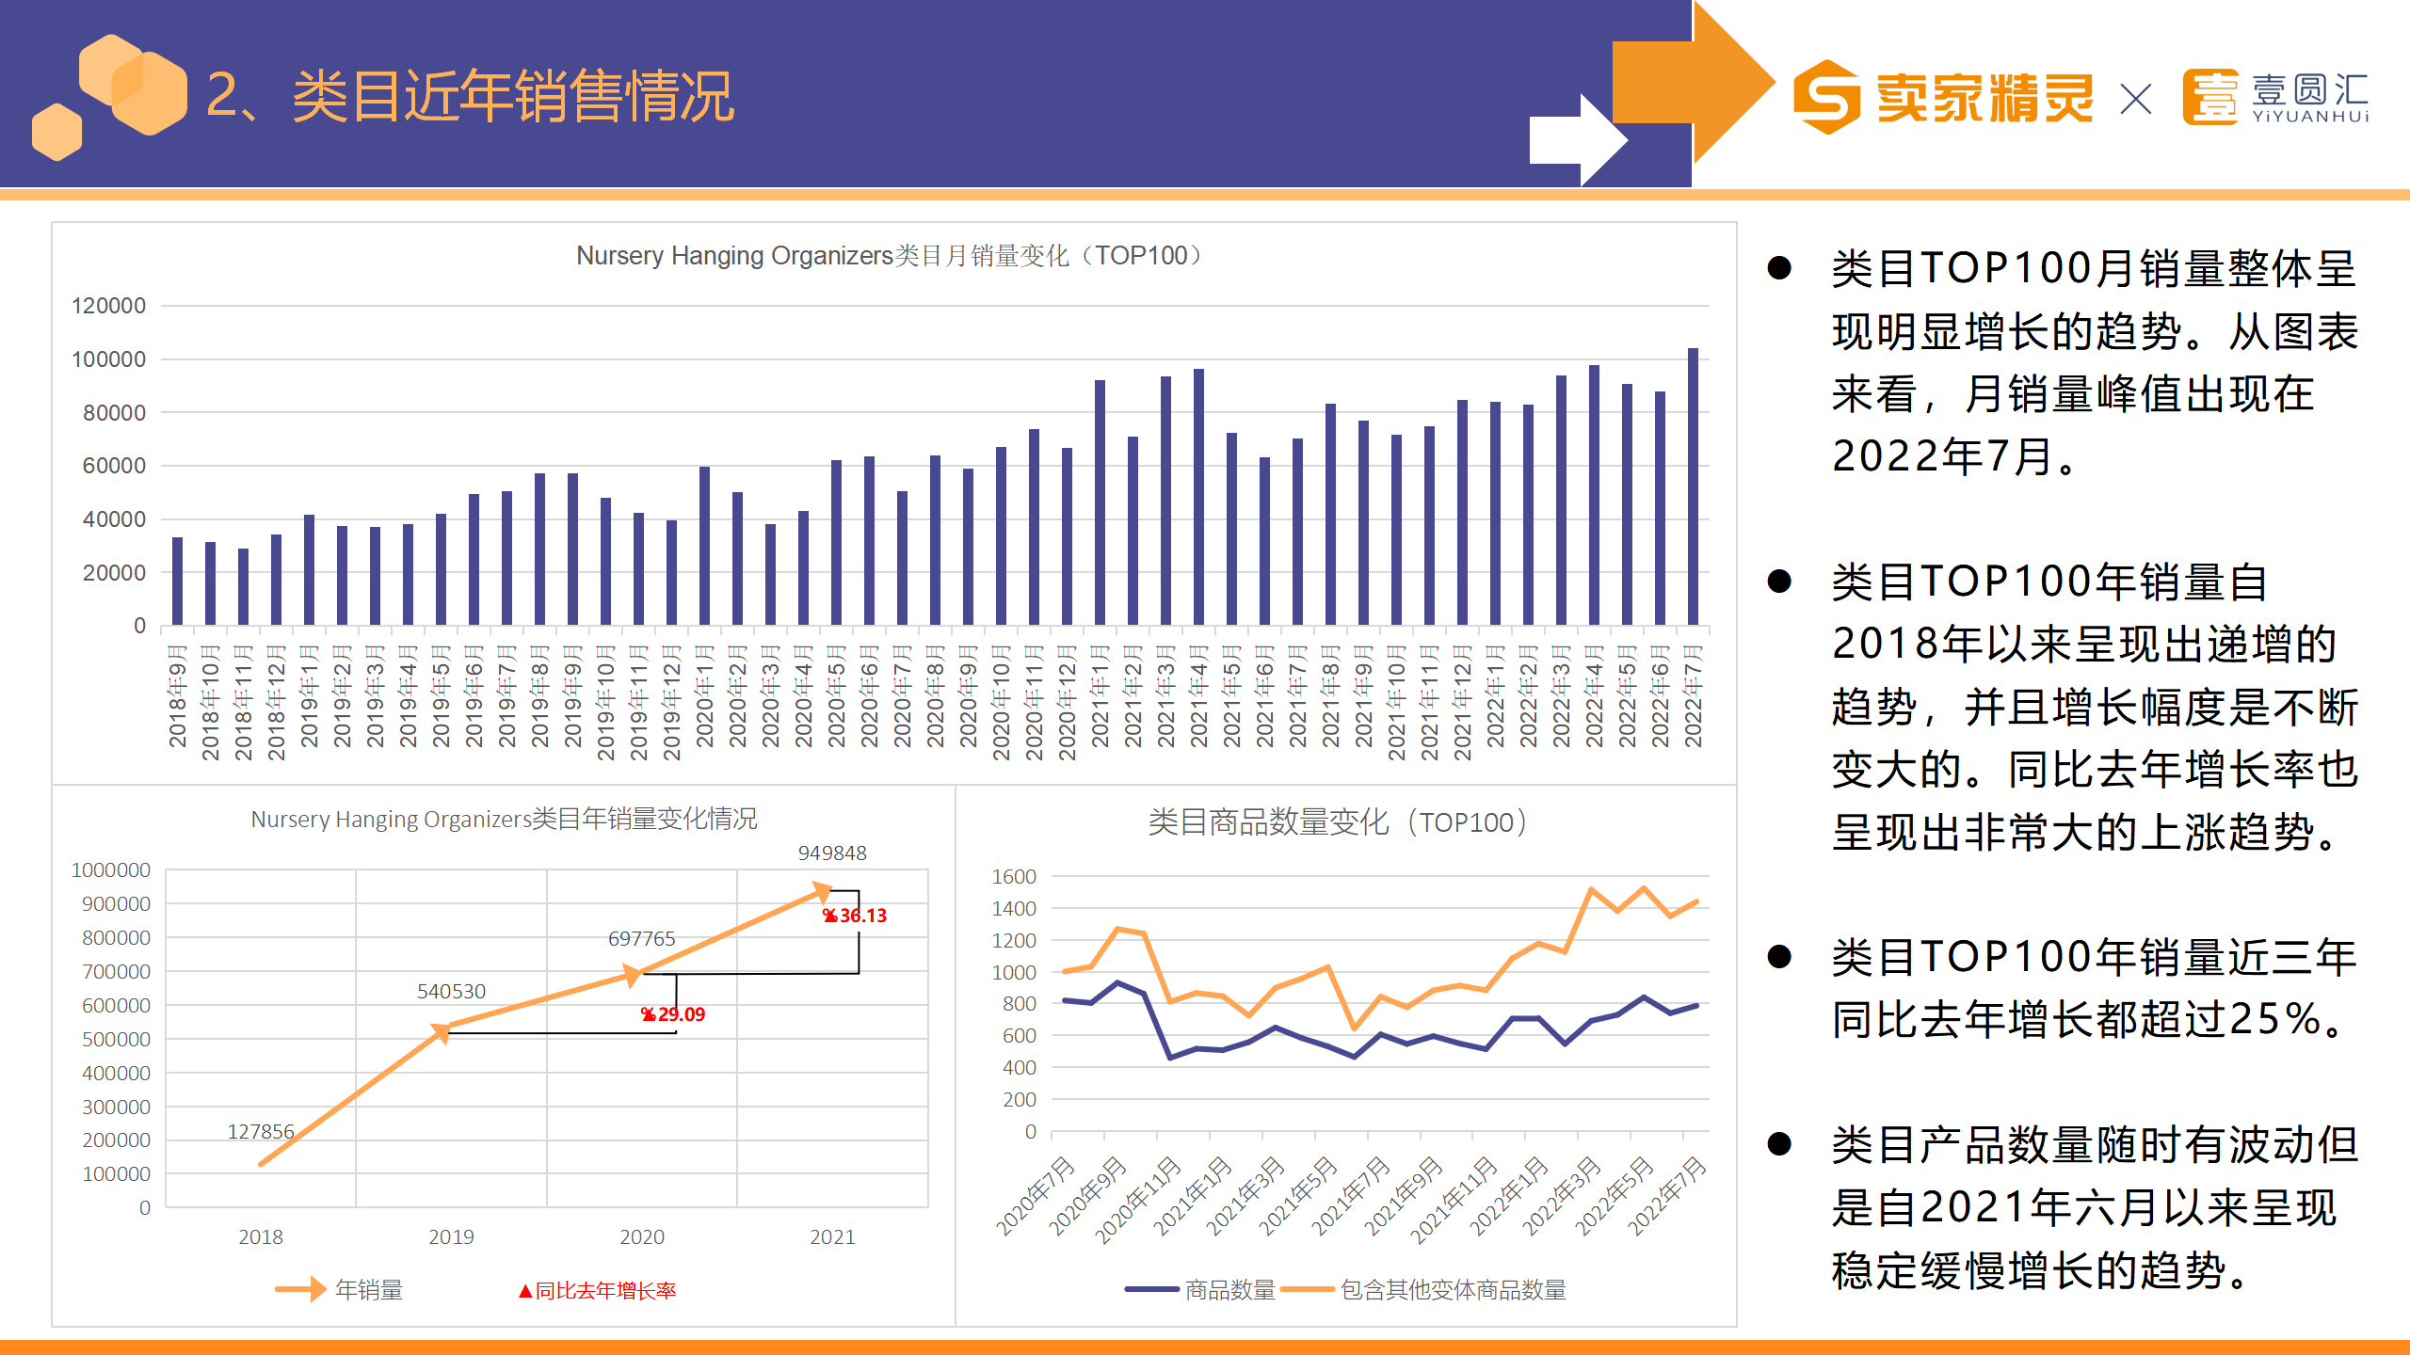This screenshot has height=1355, width=2410.
Task: Click the 1600 axis label in product chart
Action: (1014, 877)
